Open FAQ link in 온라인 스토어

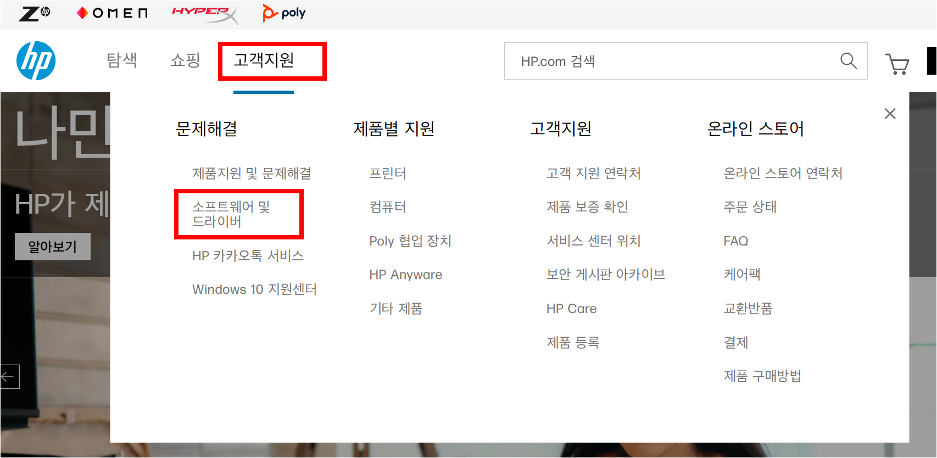click(736, 241)
